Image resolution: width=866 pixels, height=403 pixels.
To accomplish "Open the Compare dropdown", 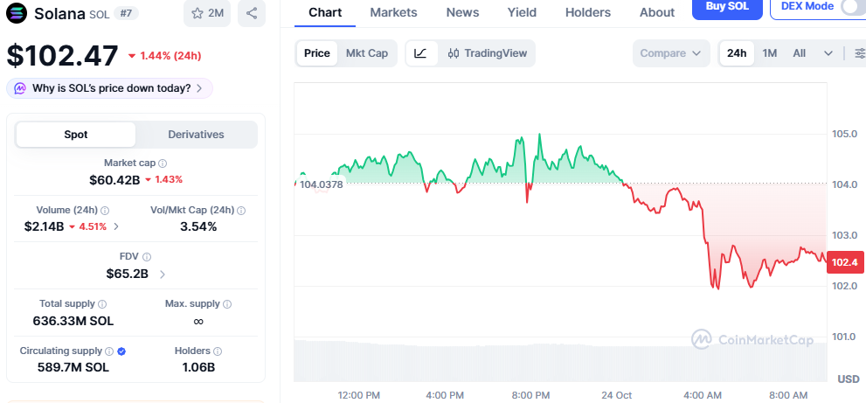I will pos(671,53).
